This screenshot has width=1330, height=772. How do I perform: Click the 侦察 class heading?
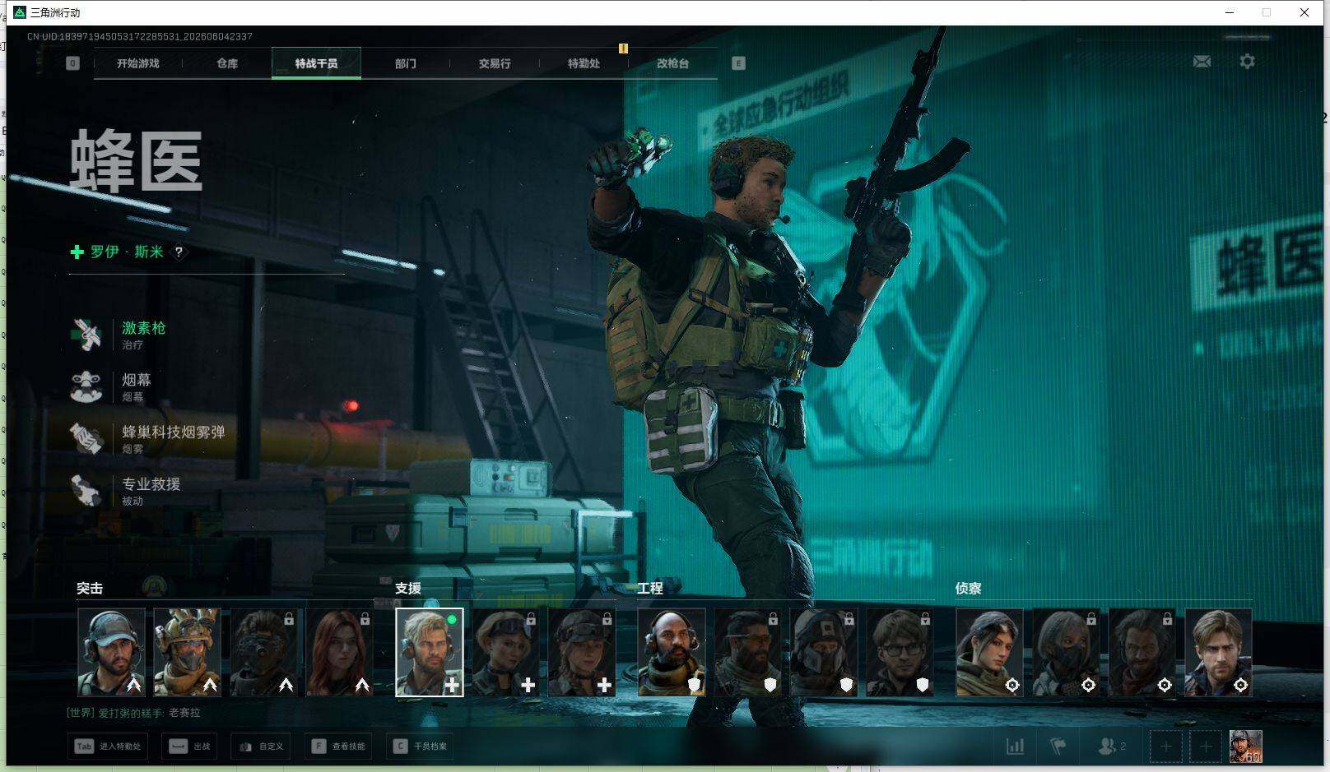click(969, 589)
